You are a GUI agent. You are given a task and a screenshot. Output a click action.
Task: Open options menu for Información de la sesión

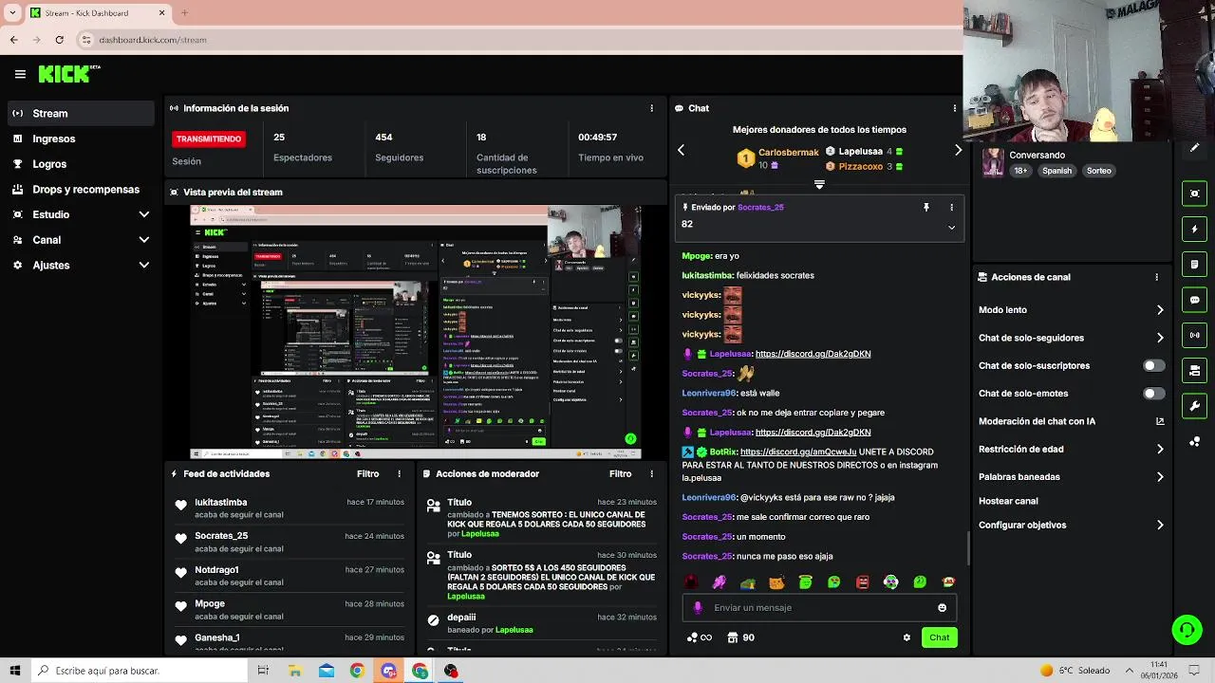(x=651, y=108)
